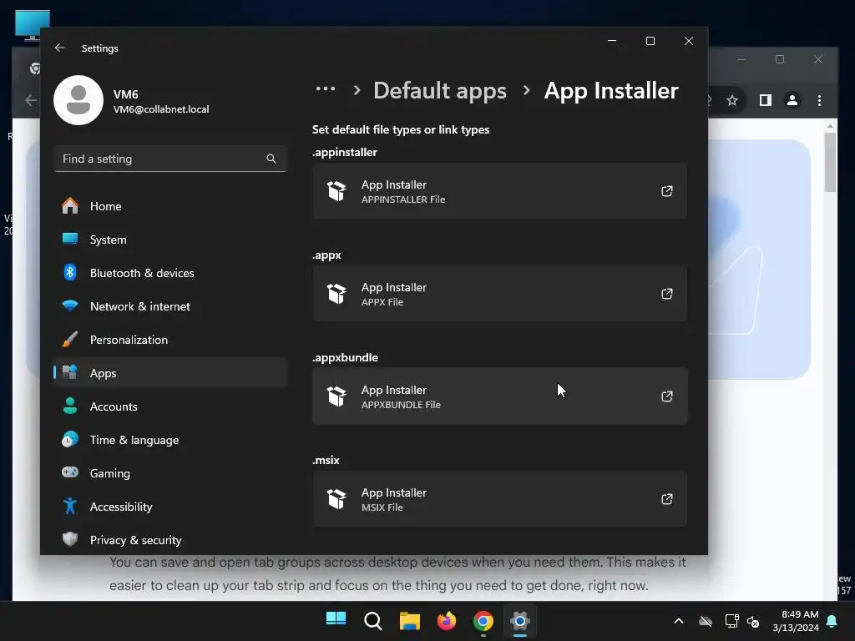
Task: Open the Home settings page
Action: tap(170, 206)
